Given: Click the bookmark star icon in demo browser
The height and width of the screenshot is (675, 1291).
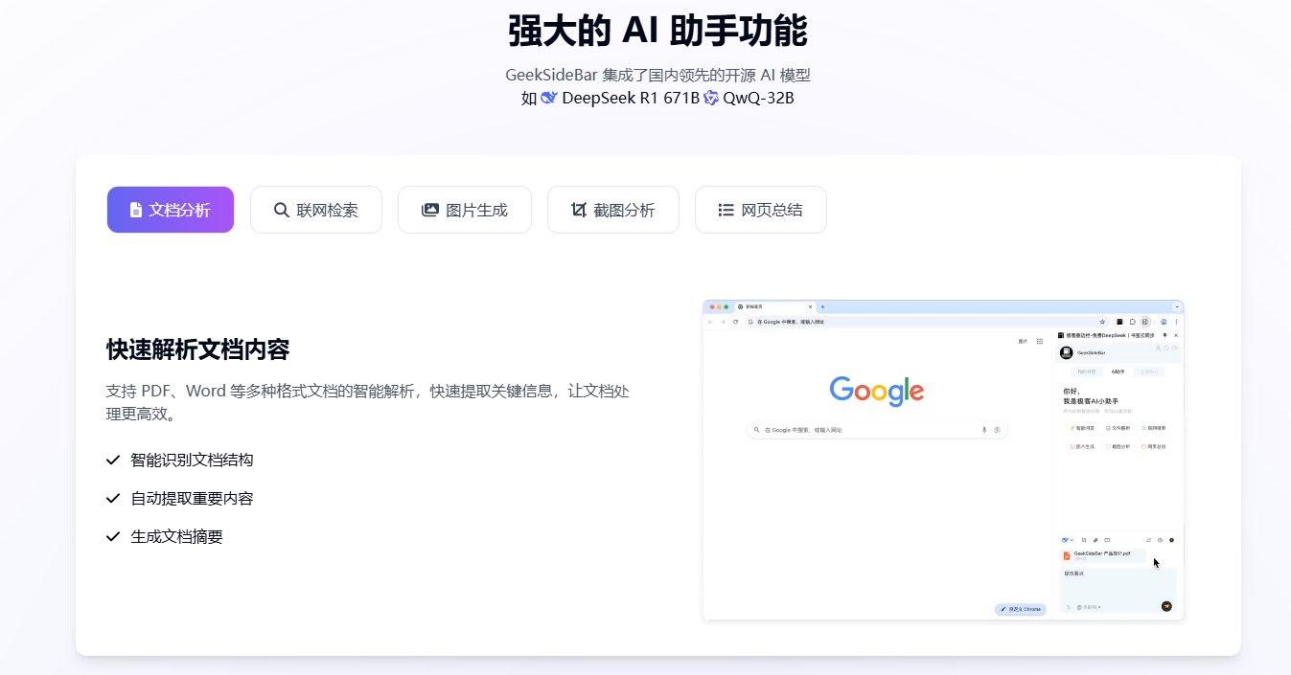Looking at the screenshot, I should tap(1102, 322).
